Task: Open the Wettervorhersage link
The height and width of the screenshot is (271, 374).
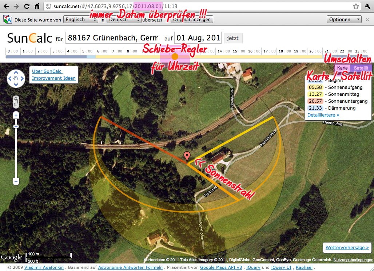Action: 347,248
